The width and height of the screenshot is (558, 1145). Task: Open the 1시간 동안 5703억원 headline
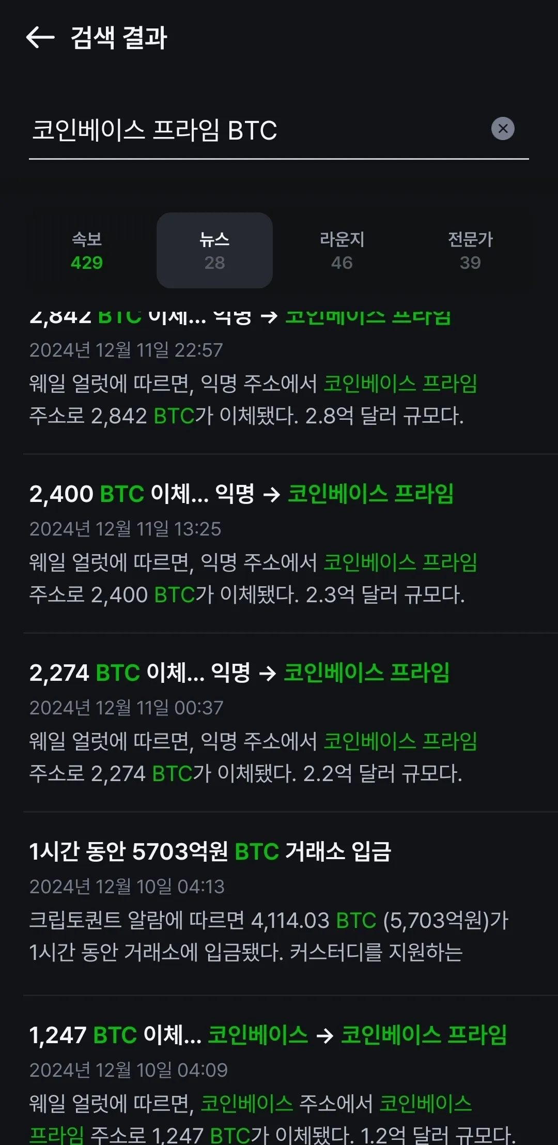[210, 851]
